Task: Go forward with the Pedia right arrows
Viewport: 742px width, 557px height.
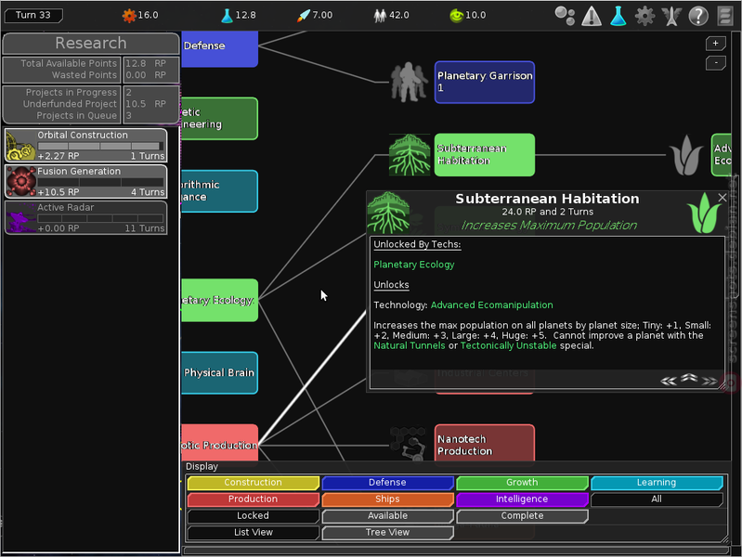Action: [x=709, y=381]
